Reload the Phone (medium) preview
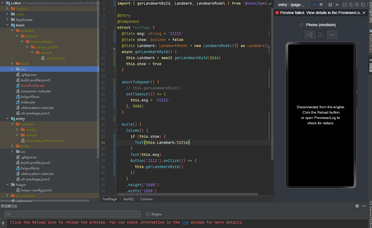This screenshot has width=372, height=228. pos(301,25)
